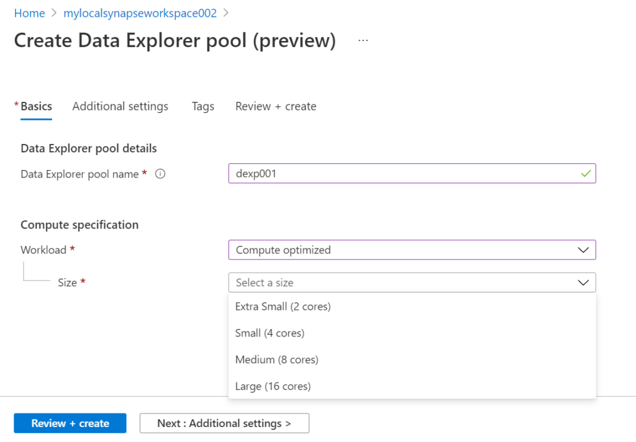Click the chevron on the Workload dropdown
Screen dimensions: 636x442
click(583, 250)
